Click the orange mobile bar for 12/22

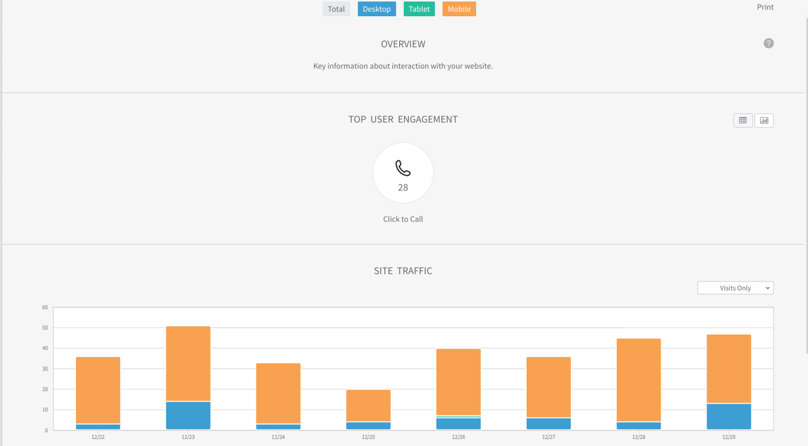coord(98,390)
